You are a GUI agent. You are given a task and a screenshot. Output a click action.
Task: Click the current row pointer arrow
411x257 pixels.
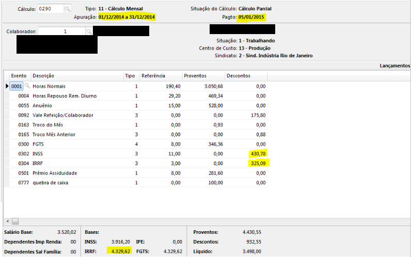7,86
